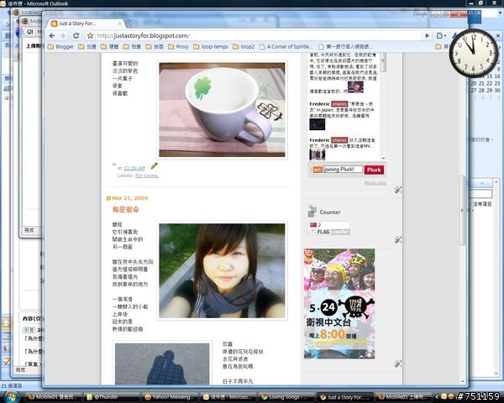Open the post titled 除是宿命

click(126, 210)
